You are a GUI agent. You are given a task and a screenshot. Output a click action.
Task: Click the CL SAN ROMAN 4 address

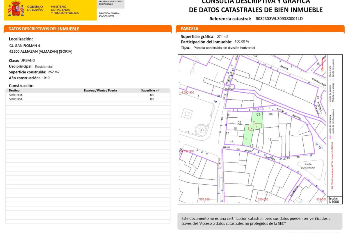point(25,46)
